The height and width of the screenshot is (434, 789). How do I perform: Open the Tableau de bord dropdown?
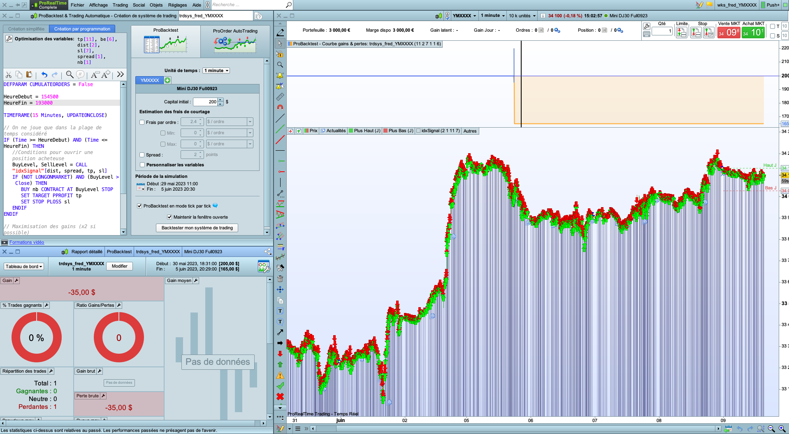(24, 266)
